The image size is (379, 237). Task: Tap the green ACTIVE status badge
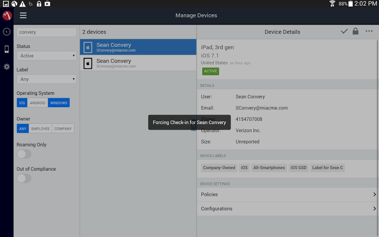pyautogui.click(x=210, y=71)
